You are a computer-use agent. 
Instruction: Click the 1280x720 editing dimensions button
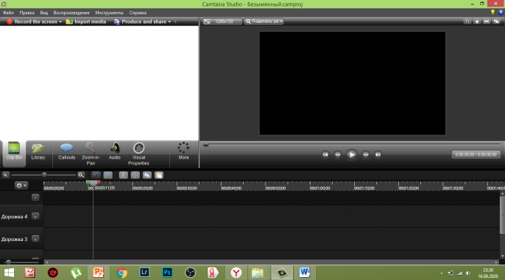(222, 21)
